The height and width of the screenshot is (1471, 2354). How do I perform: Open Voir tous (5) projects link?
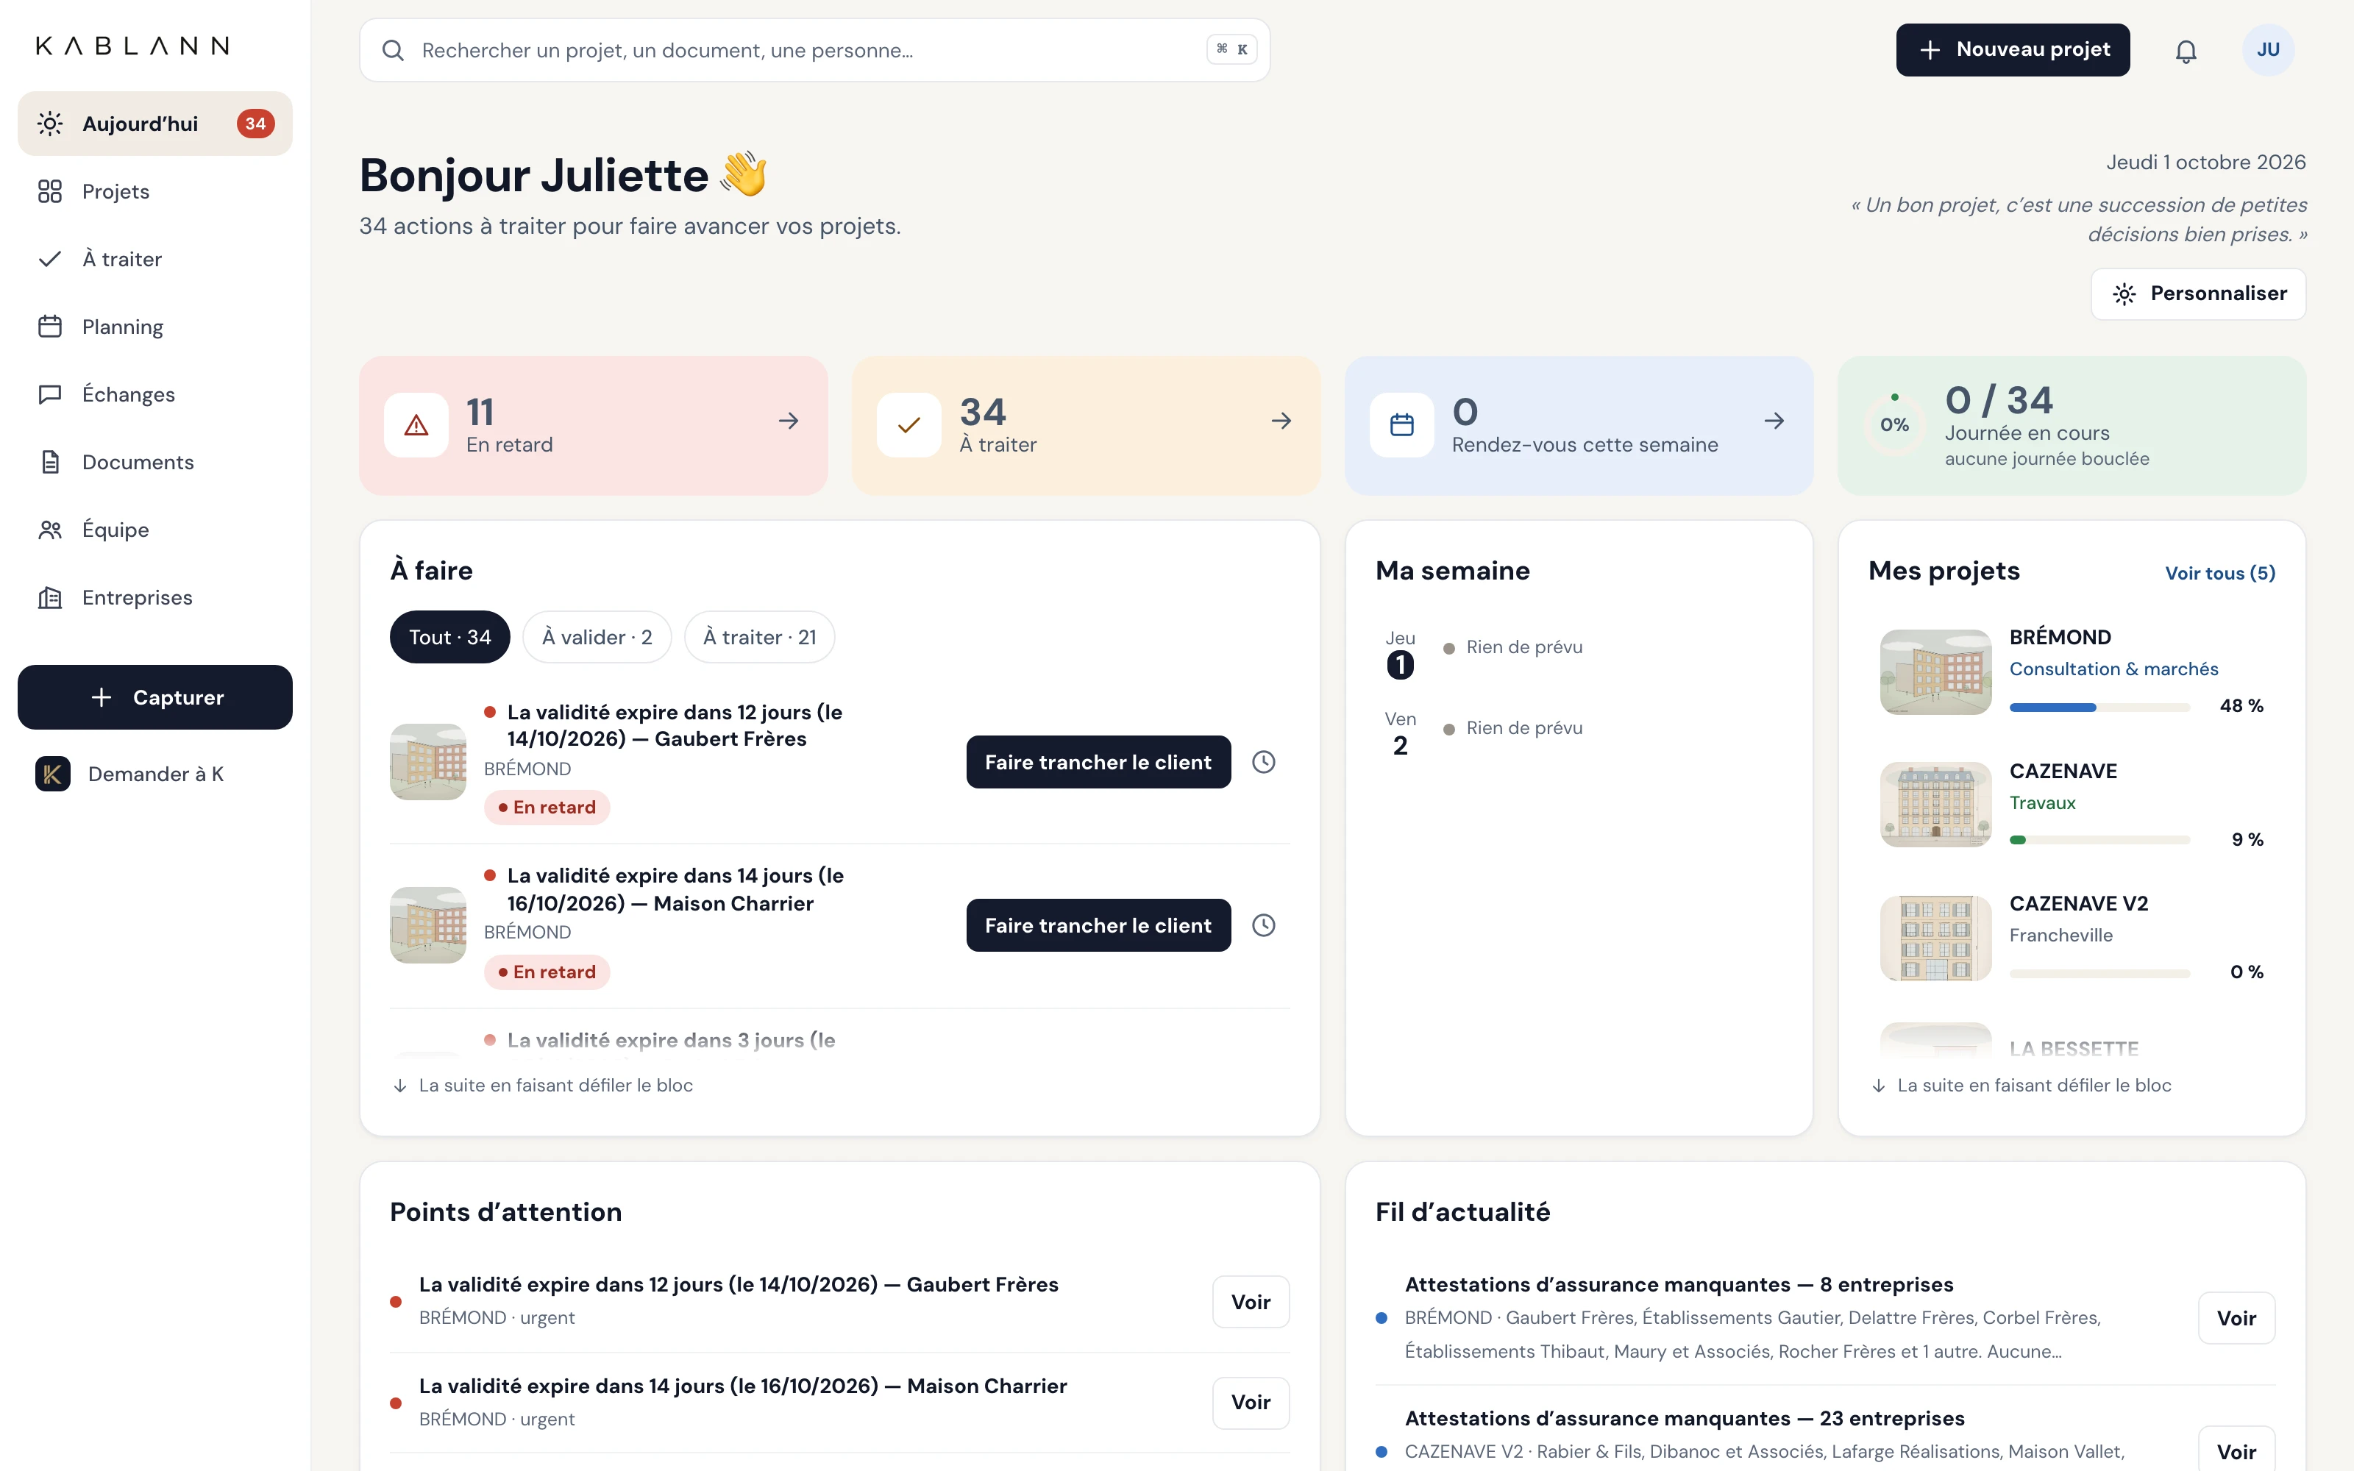[2220, 573]
